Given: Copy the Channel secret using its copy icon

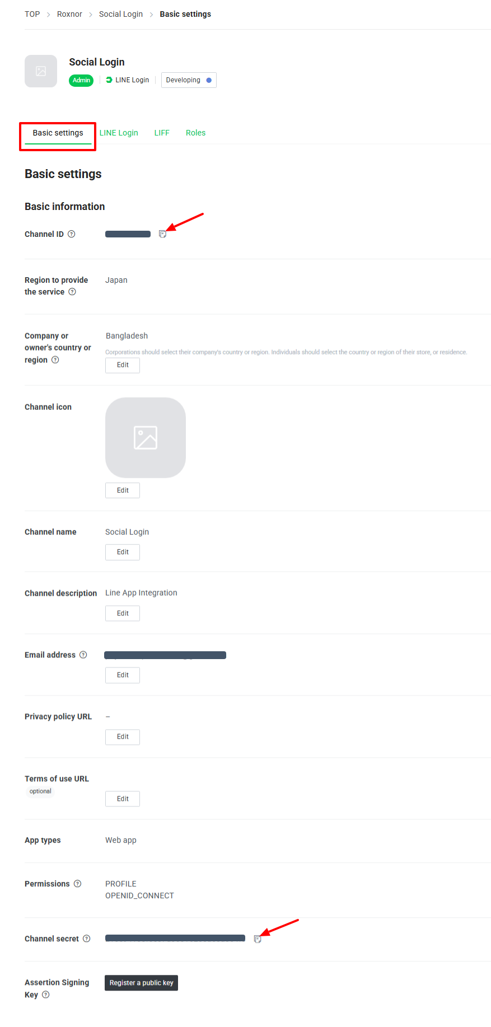Looking at the screenshot, I should [258, 939].
